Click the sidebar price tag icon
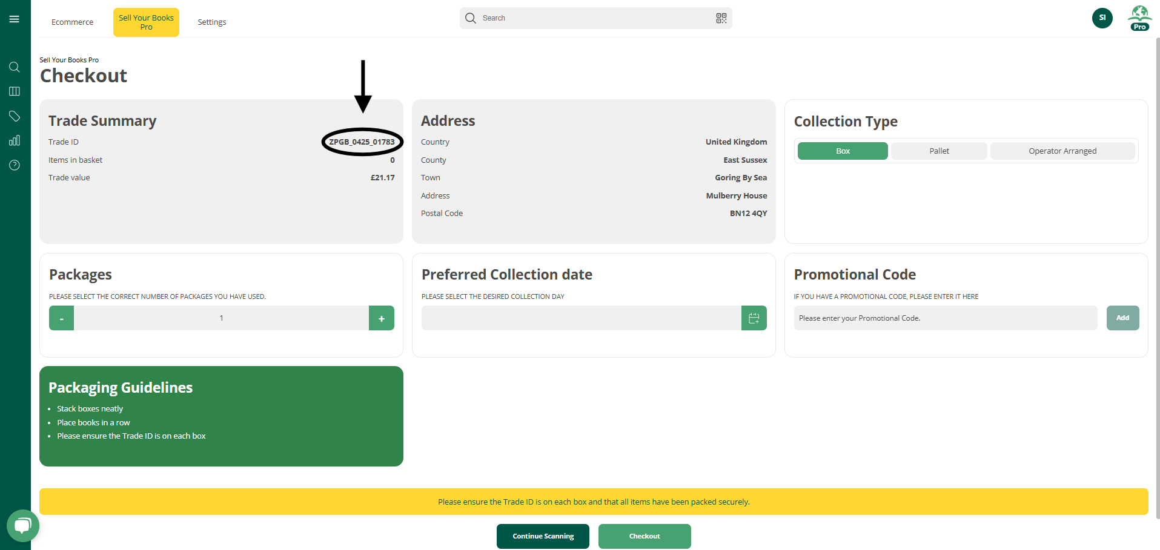Viewport: 1160px width, 550px height. click(15, 116)
